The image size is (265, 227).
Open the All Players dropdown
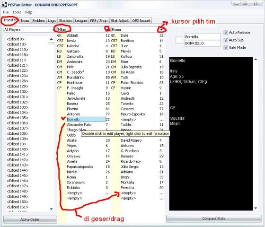pos(29,29)
